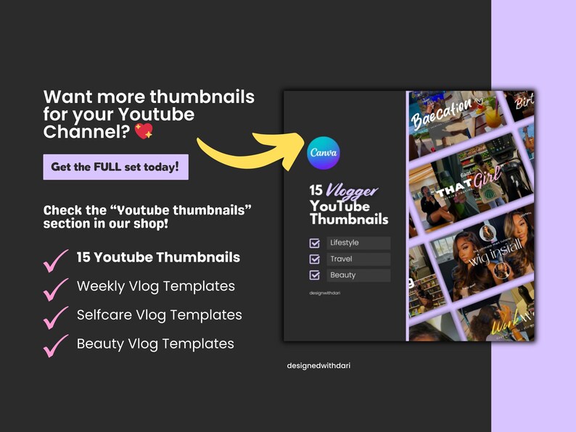The height and width of the screenshot is (432, 576).
Task: Click the pink checkmark beside 15 Youtube Thumbnails
Action: pos(56,261)
